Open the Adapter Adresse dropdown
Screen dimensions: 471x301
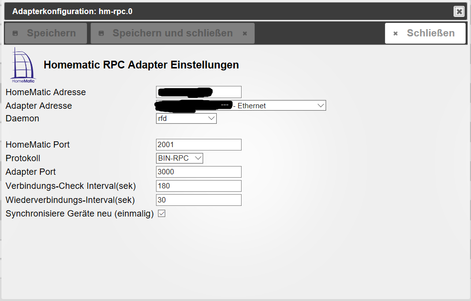(x=241, y=106)
